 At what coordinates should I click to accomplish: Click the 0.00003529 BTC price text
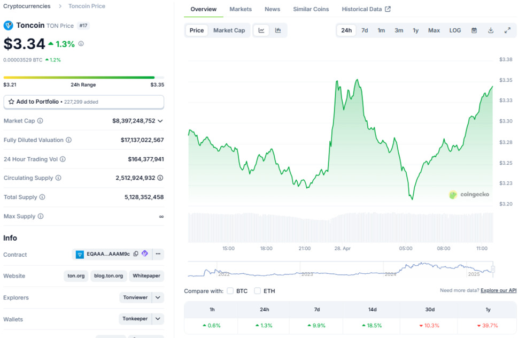click(23, 60)
